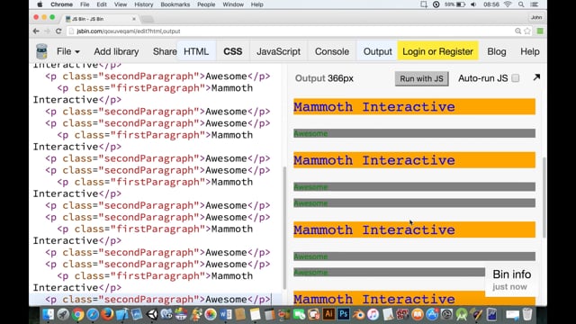Open Adobe Illustrator from the dock
The width and height of the screenshot is (576, 324).
point(328,314)
